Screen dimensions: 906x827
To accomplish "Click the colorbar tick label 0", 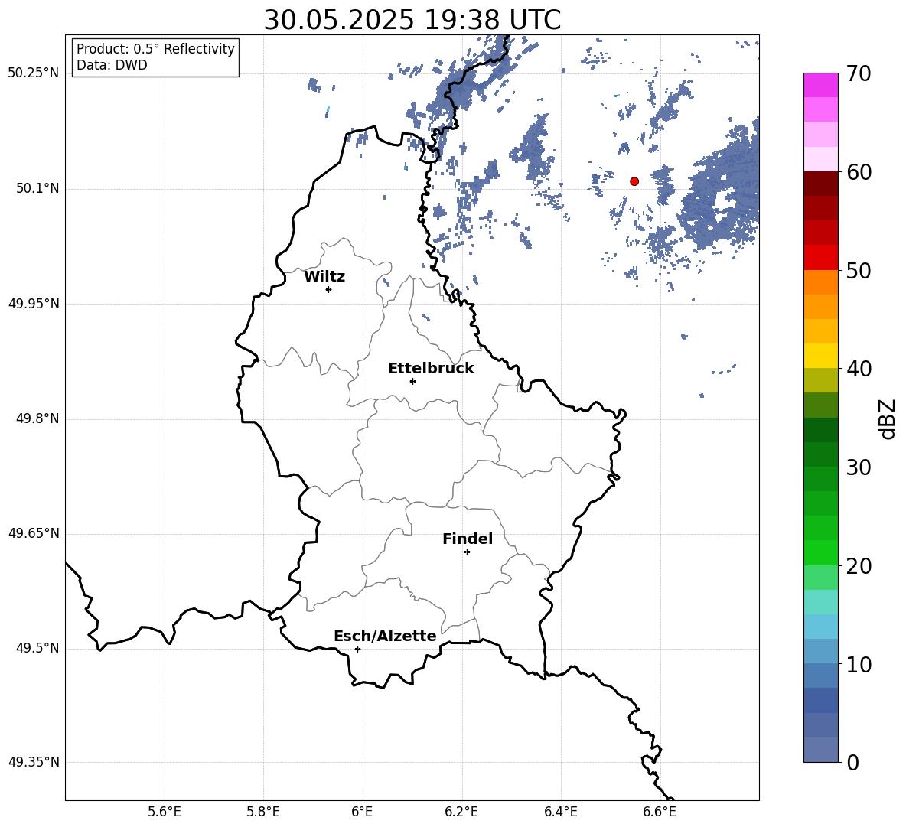I will [x=853, y=763].
